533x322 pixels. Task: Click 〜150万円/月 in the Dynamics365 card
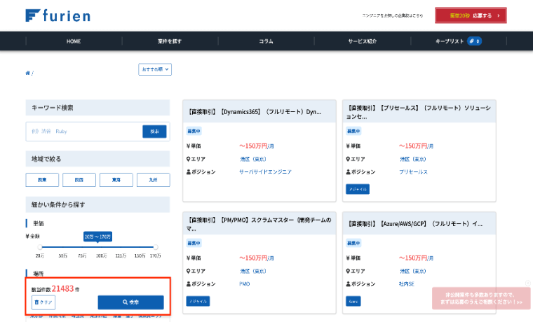pyautogui.click(x=256, y=146)
